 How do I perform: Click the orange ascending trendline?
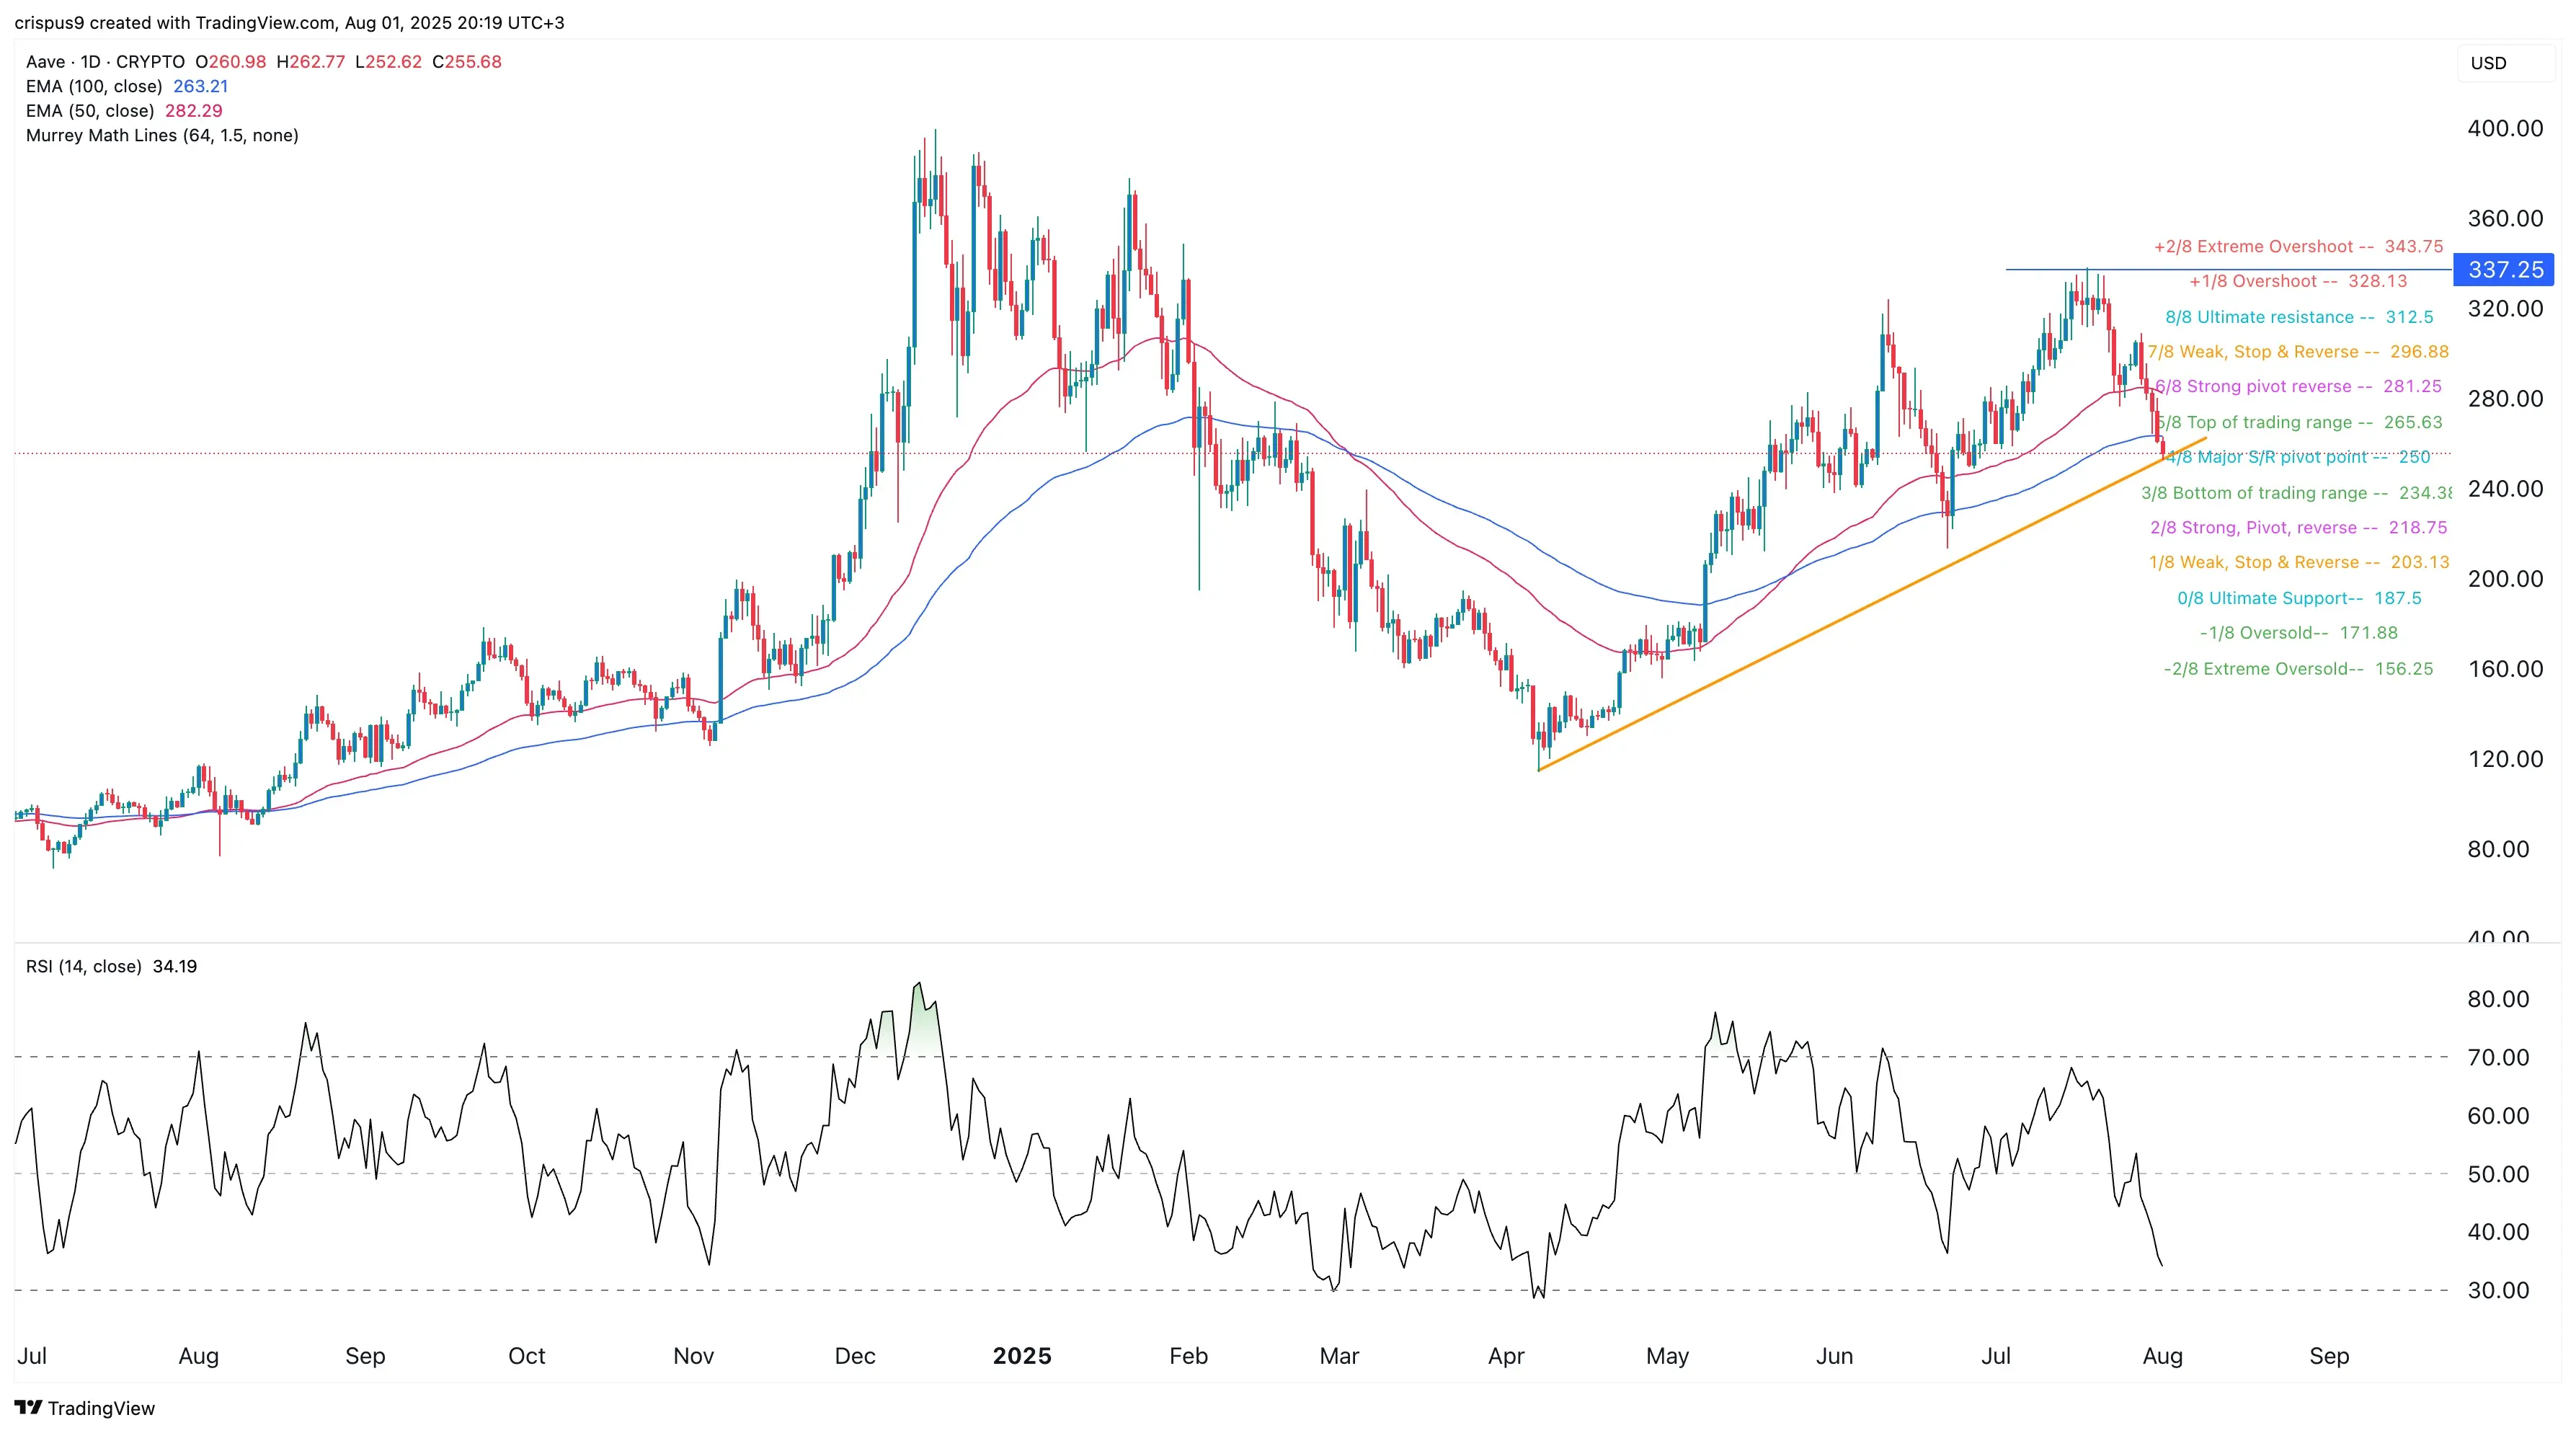point(1870,605)
